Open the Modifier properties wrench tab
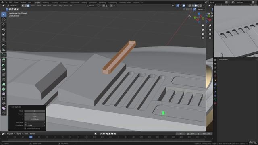The width and height of the screenshot is (258, 145). coord(215,84)
